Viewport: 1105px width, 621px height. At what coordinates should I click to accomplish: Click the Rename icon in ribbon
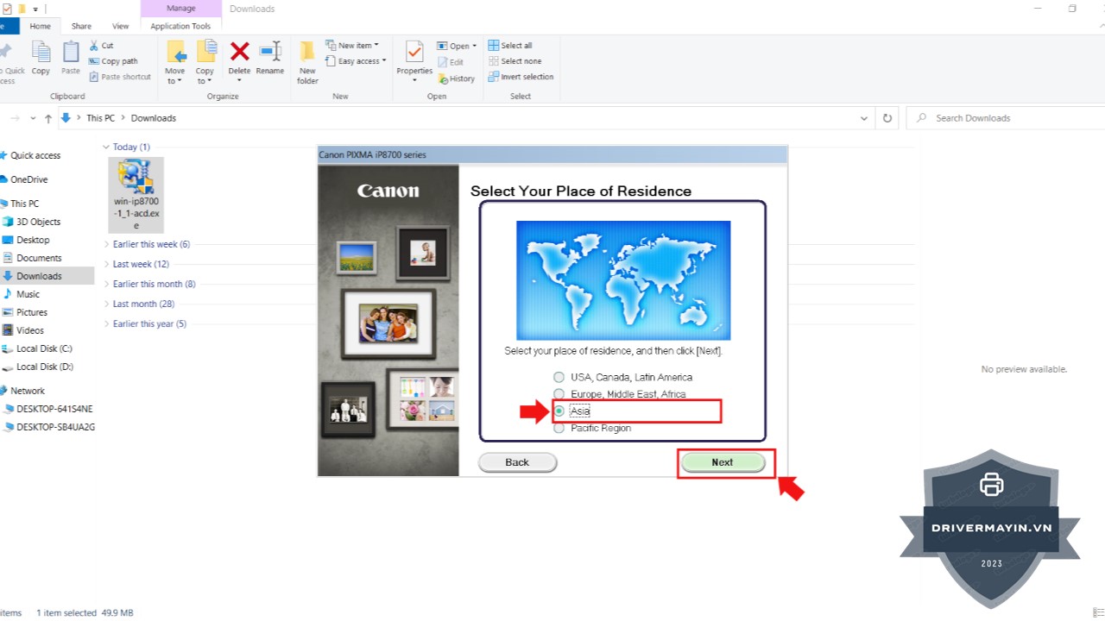click(x=270, y=54)
